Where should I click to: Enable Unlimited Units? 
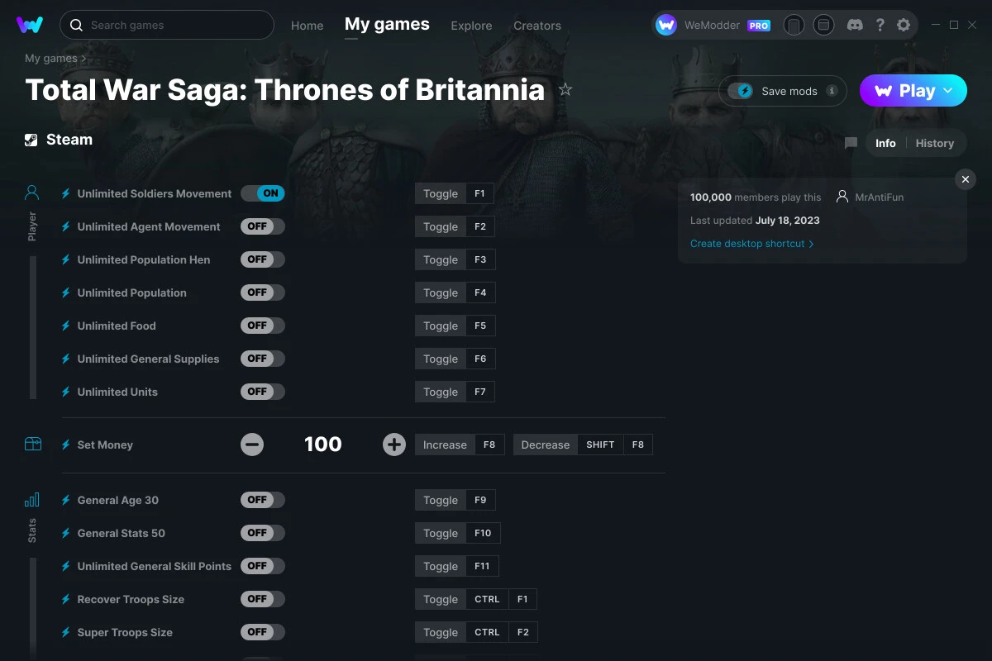(x=262, y=392)
